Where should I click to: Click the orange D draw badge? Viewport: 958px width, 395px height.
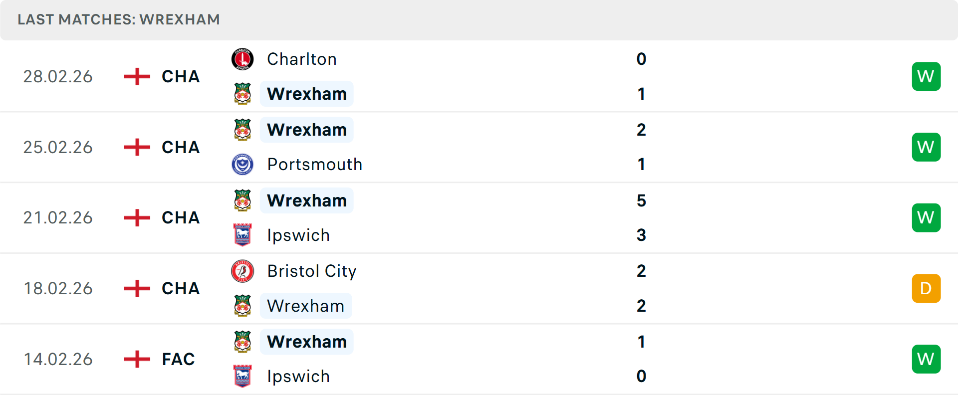pyautogui.click(x=926, y=288)
